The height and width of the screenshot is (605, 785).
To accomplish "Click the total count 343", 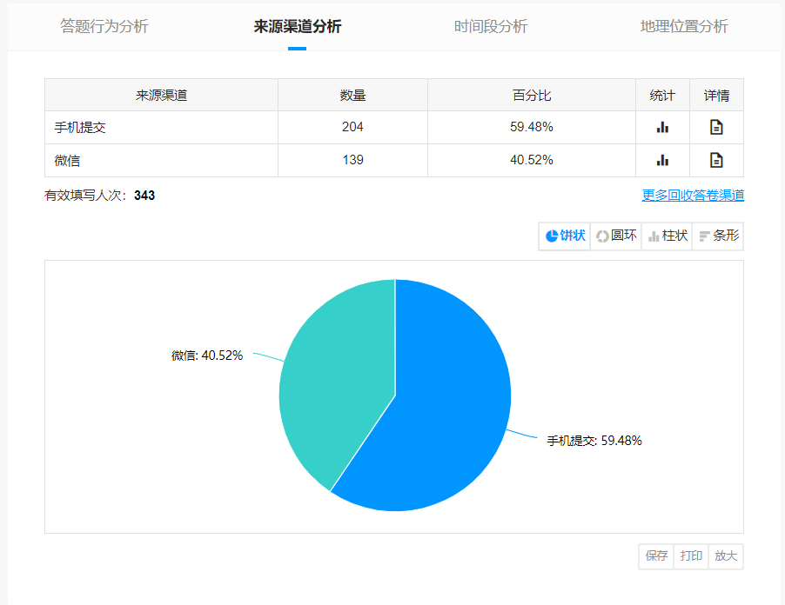I will (144, 196).
